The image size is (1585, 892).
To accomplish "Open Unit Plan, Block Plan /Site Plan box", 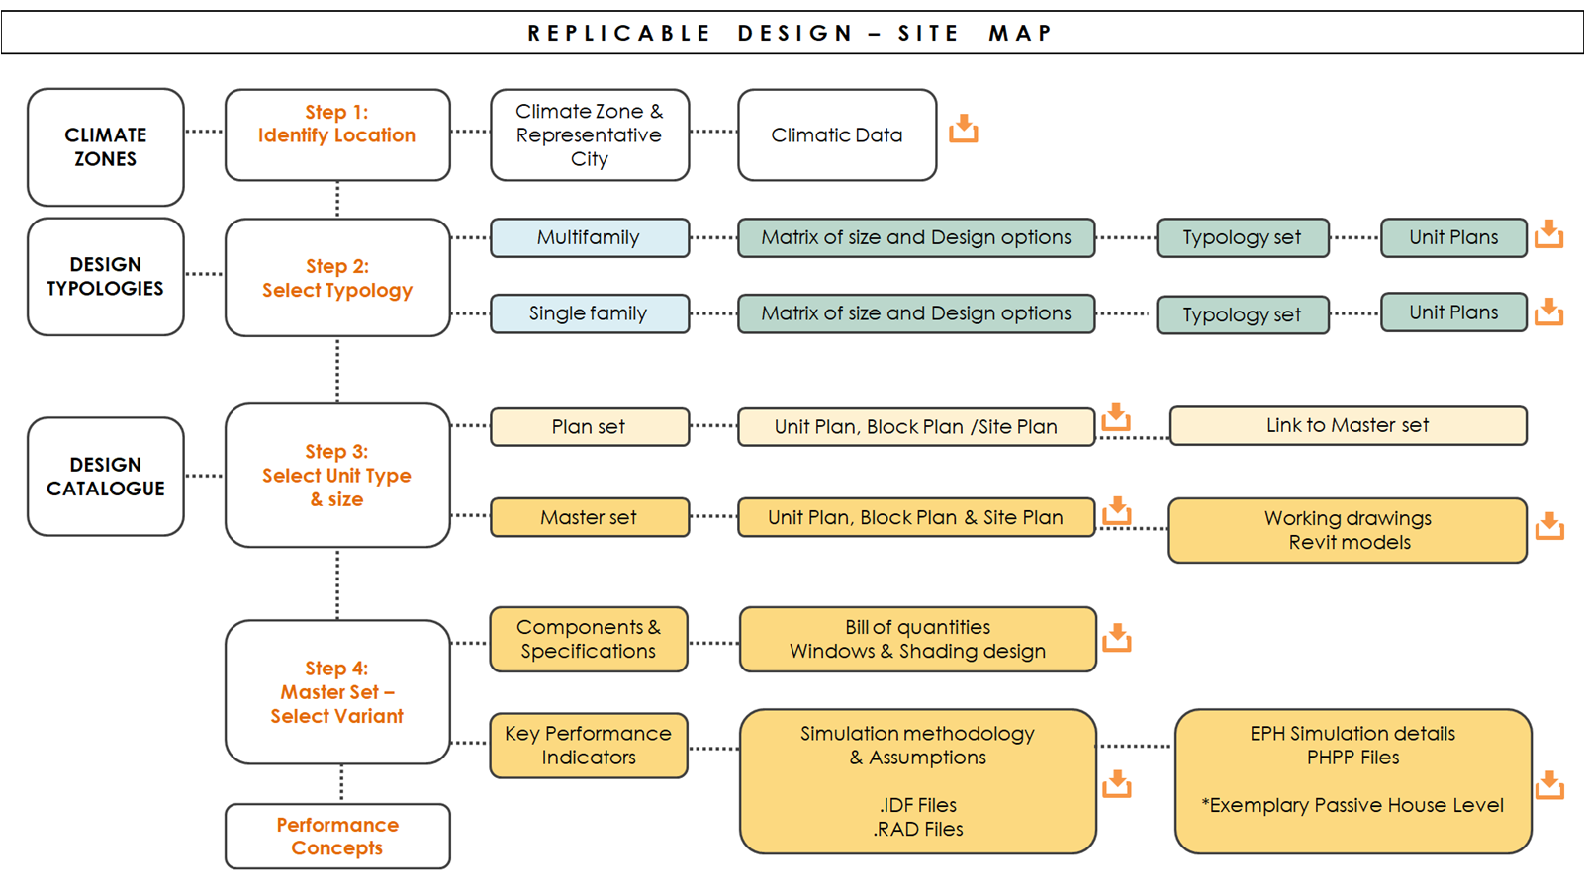I will [x=916, y=426].
